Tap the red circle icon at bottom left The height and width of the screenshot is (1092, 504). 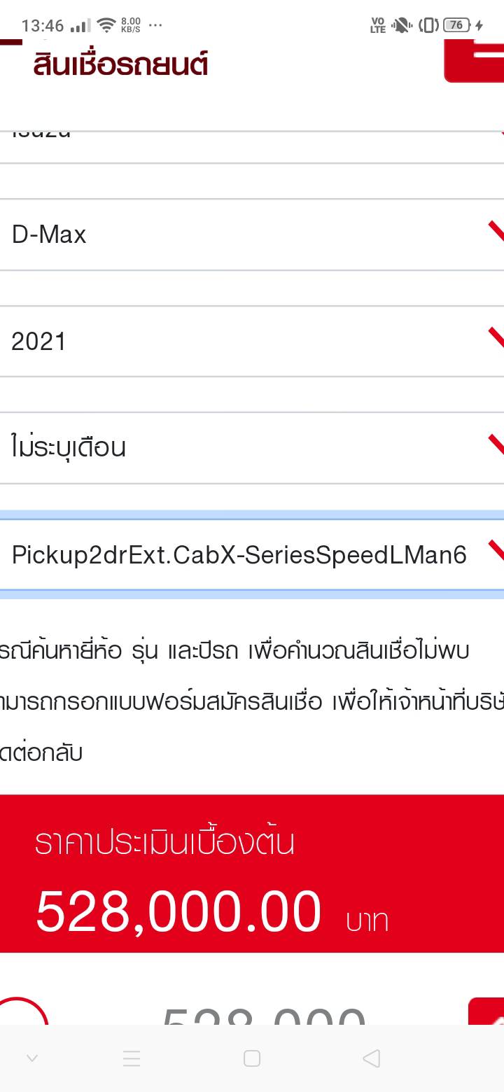(20, 1011)
